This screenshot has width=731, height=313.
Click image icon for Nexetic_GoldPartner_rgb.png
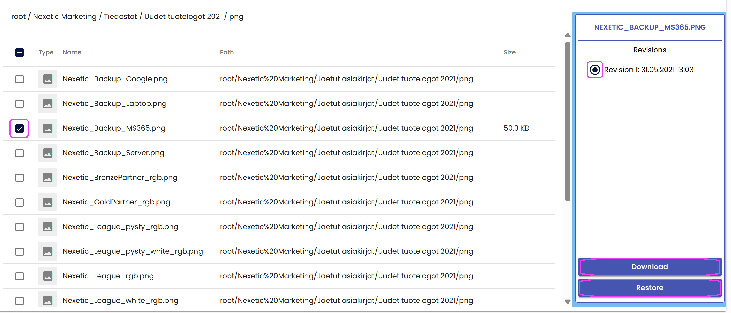(47, 202)
